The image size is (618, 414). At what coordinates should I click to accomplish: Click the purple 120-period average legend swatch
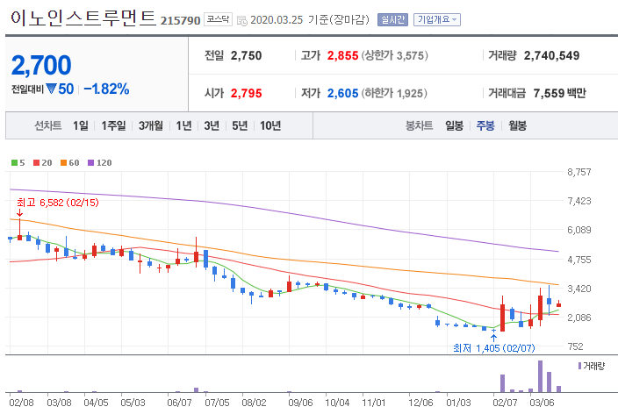click(90, 162)
